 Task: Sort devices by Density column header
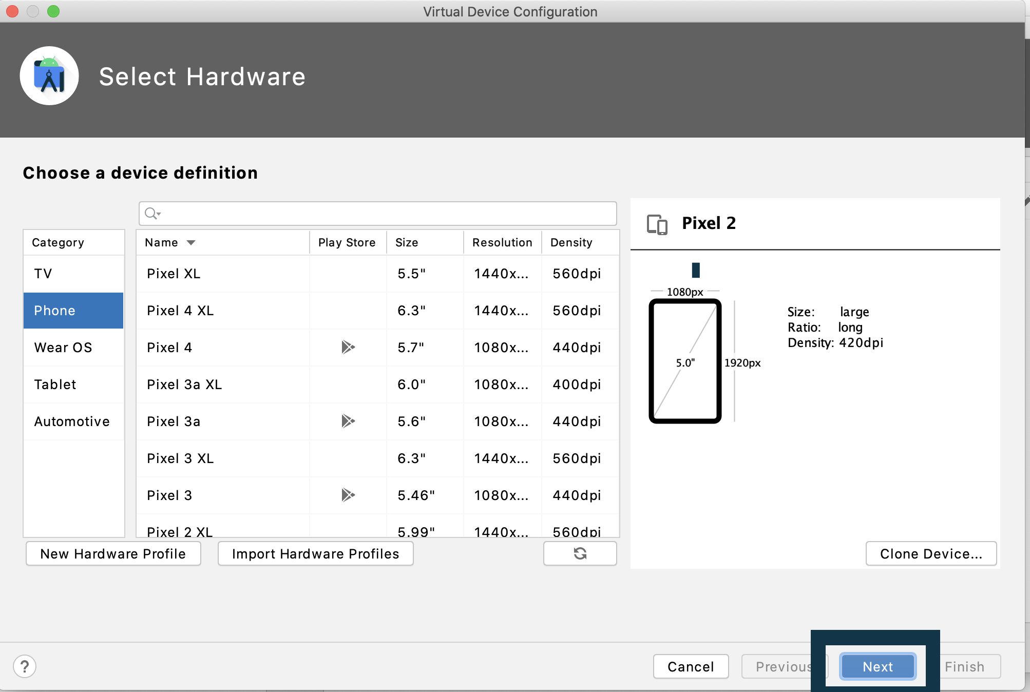tap(571, 243)
